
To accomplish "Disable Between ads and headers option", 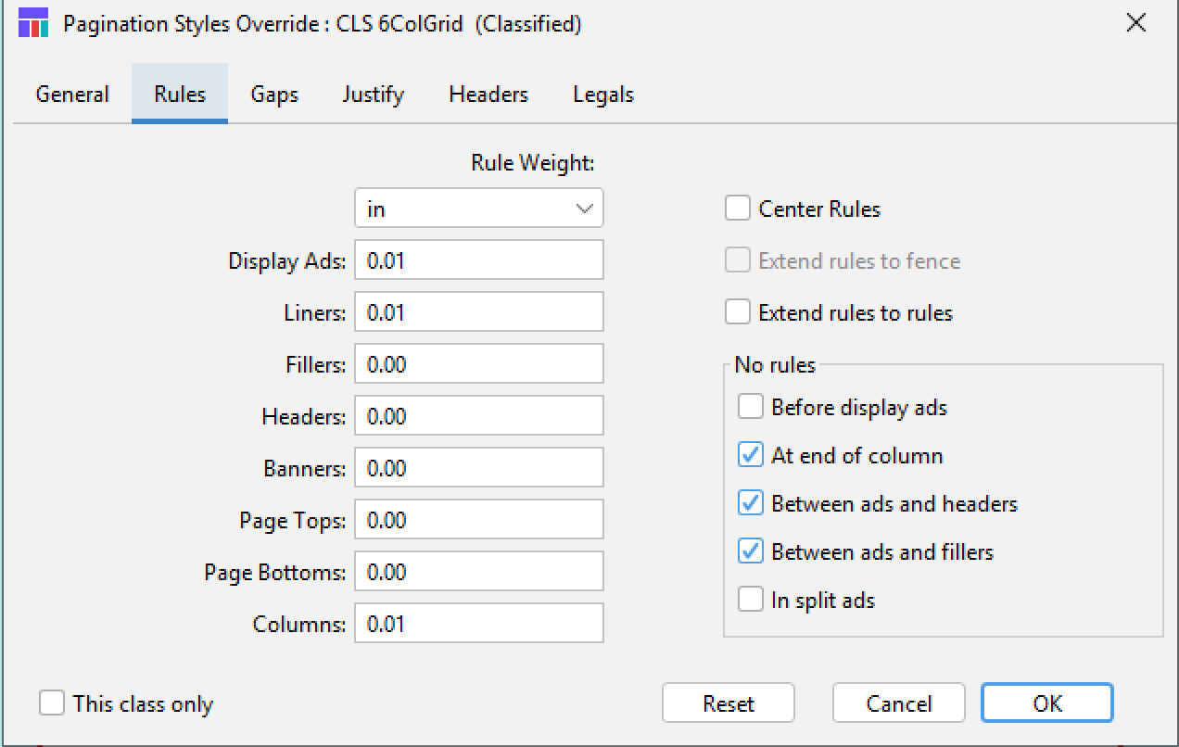I will tap(751, 503).
